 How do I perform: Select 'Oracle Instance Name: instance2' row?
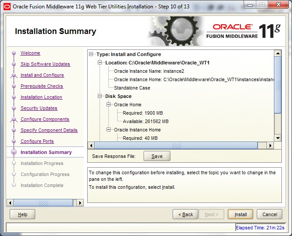(149, 71)
